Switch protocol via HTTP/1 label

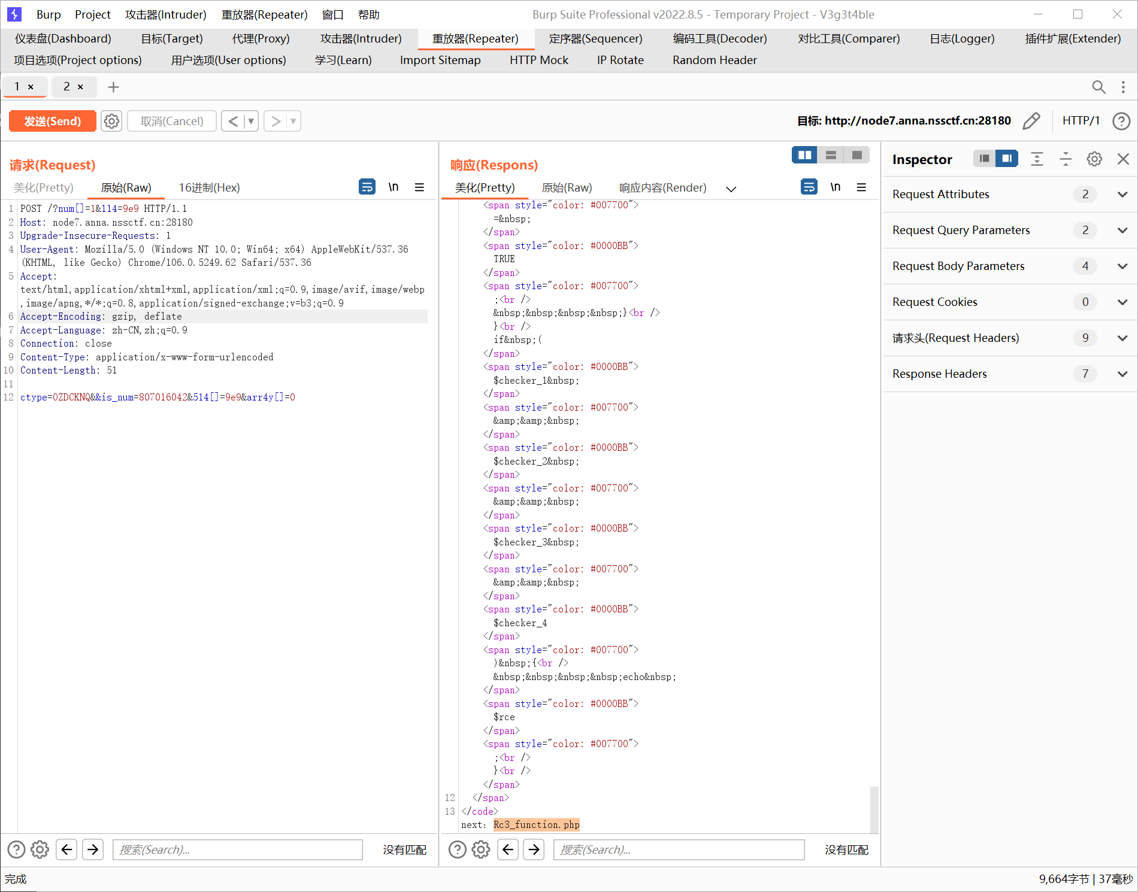[1081, 121]
